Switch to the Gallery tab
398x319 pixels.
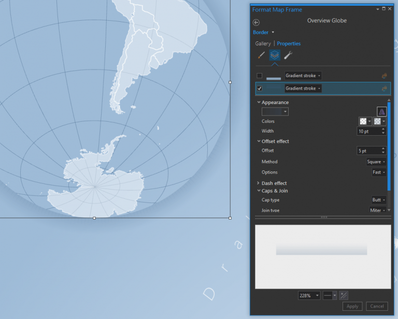point(263,44)
